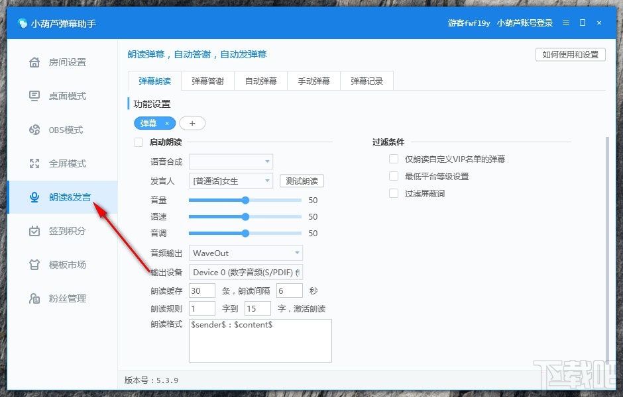This screenshot has height=397, width=623.
Task: Open 粉丝管理 fan management
Action: click(x=63, y=298)
